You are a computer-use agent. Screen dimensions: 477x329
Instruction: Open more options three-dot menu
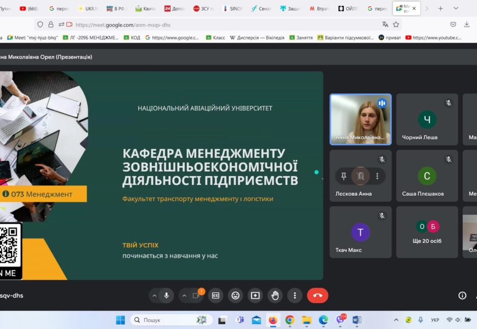click(x=295, y=296)
